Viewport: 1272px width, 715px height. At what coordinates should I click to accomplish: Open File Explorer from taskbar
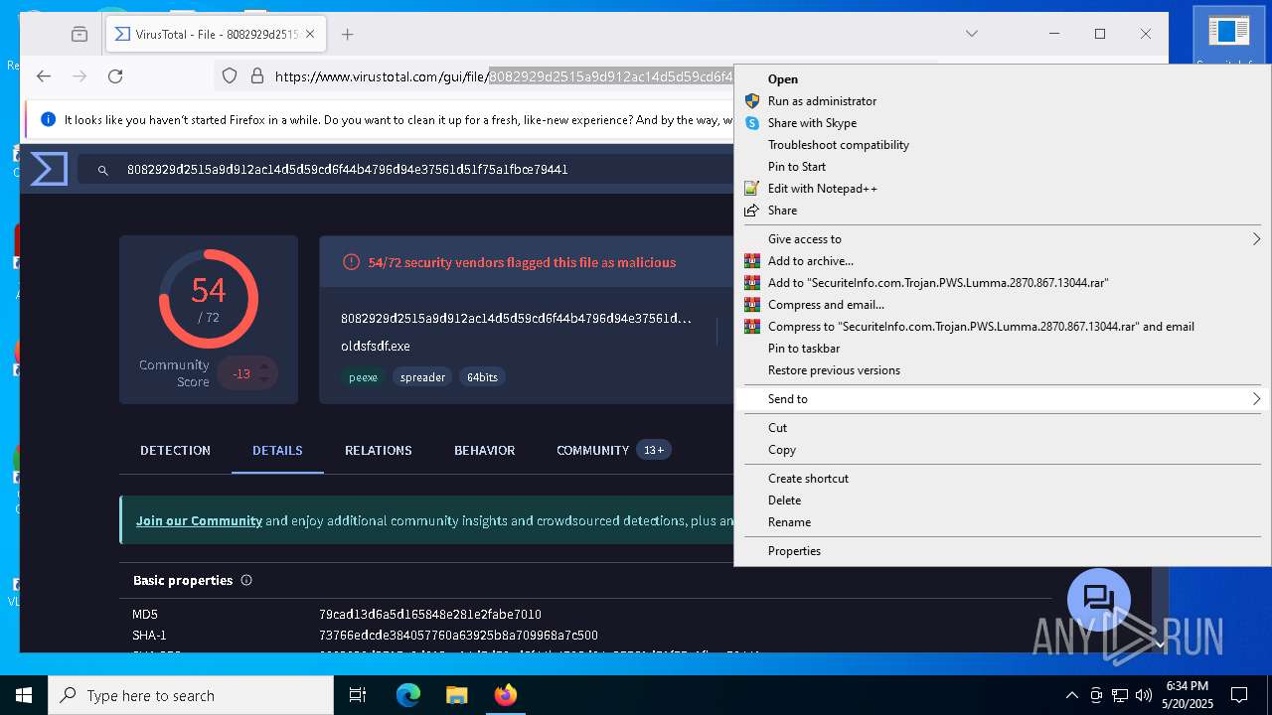pyautogui.click(x=456, y=695)
